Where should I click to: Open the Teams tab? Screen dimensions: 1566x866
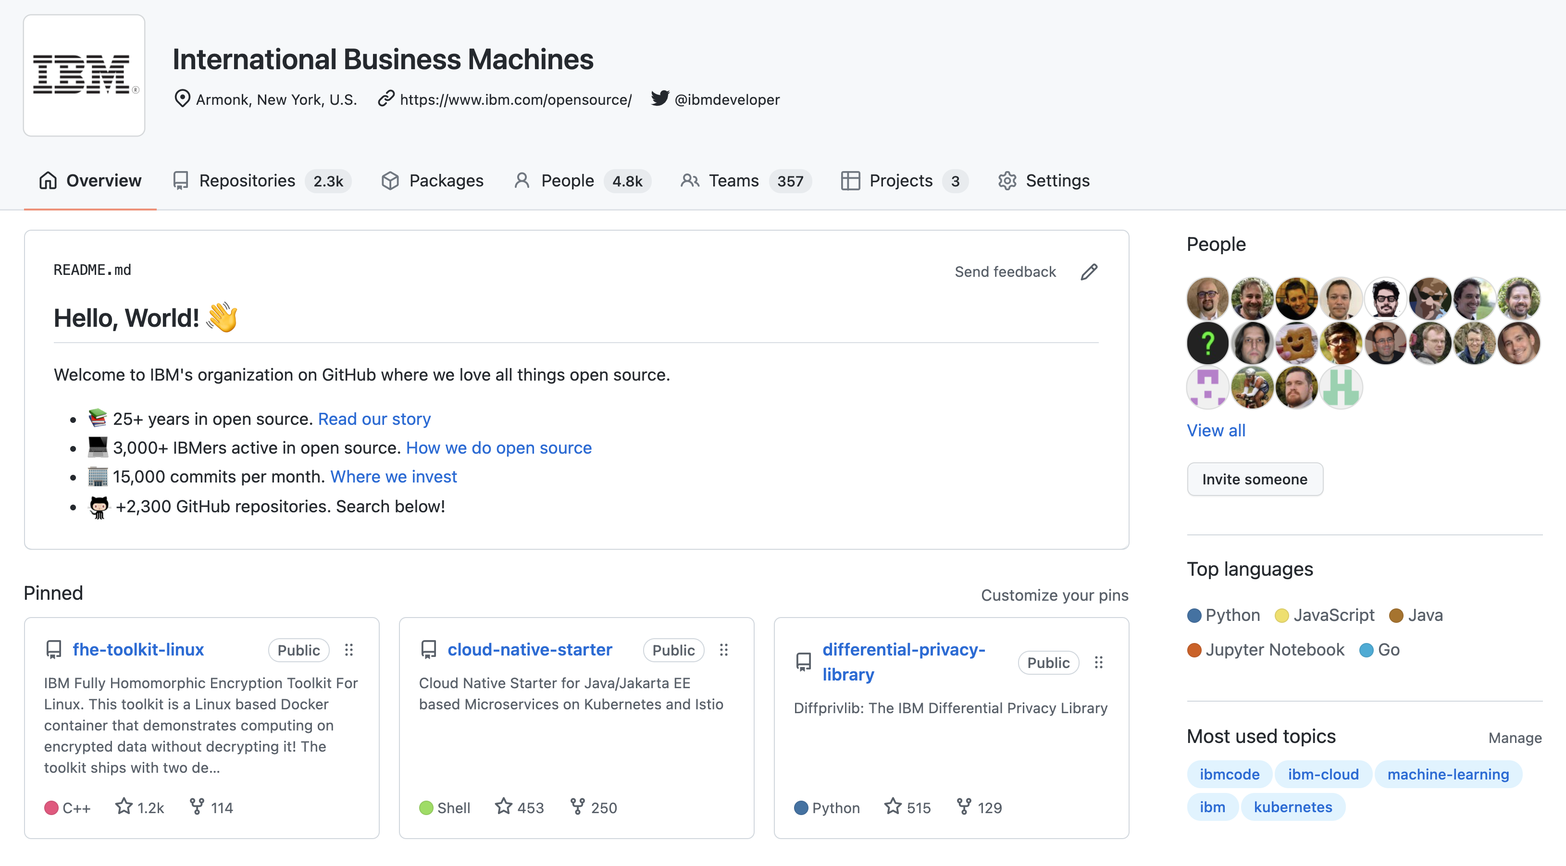(746, 181)
